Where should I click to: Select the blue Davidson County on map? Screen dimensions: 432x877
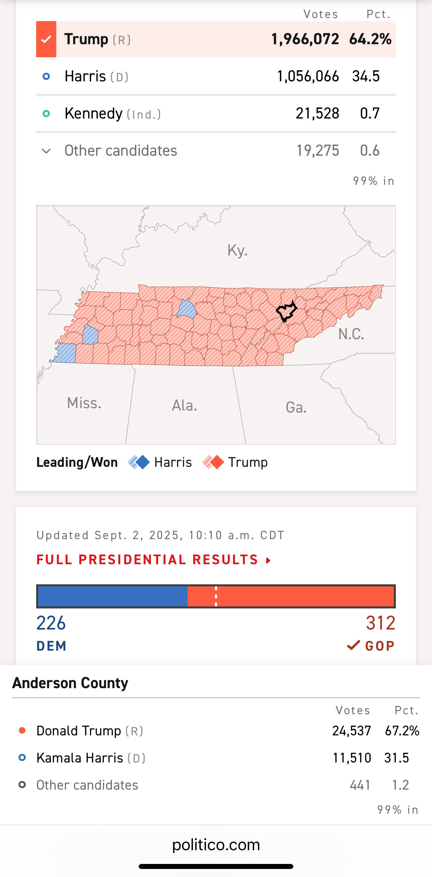[187, 308]
